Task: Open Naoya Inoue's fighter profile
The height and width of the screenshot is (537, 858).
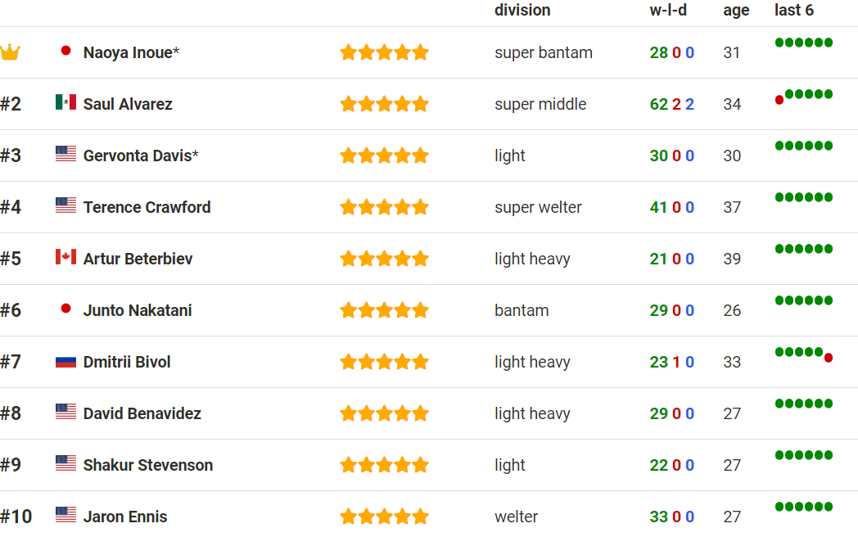Action: (x=128, y=52)
